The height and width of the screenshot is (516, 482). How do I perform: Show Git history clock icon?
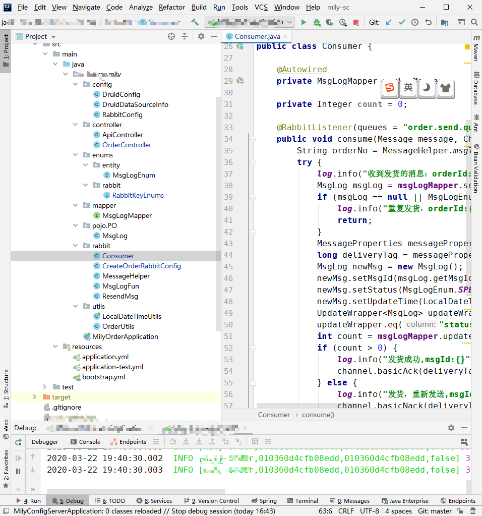(415, 22)
